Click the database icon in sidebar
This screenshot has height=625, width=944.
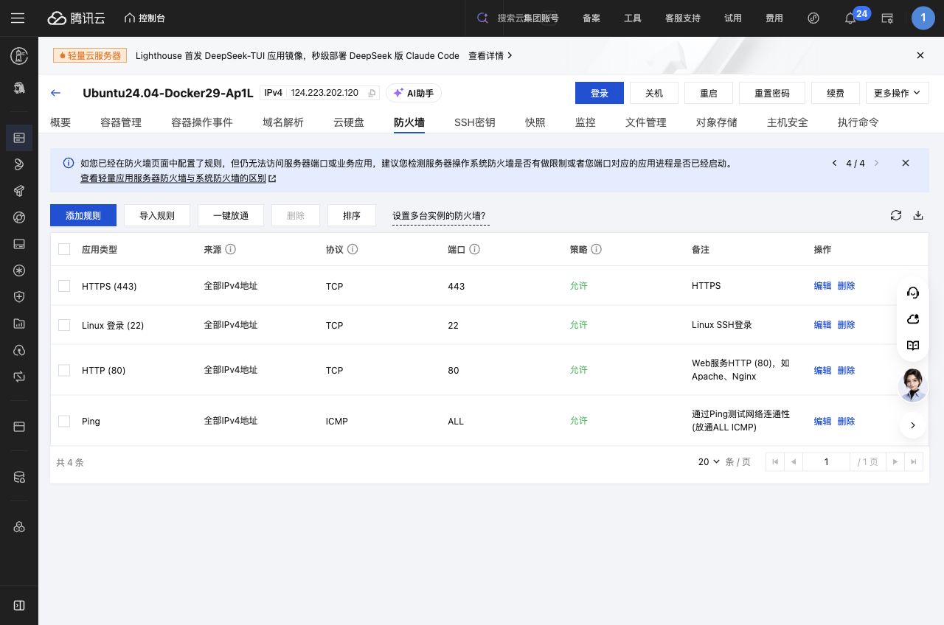pos(19,477)
